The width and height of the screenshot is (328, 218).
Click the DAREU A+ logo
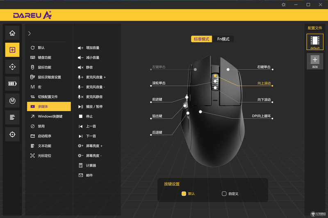tap(32, 15)
